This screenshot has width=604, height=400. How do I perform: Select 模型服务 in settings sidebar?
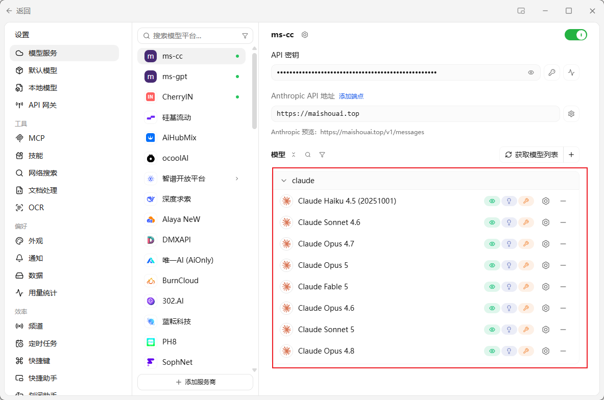click(64, 53)
